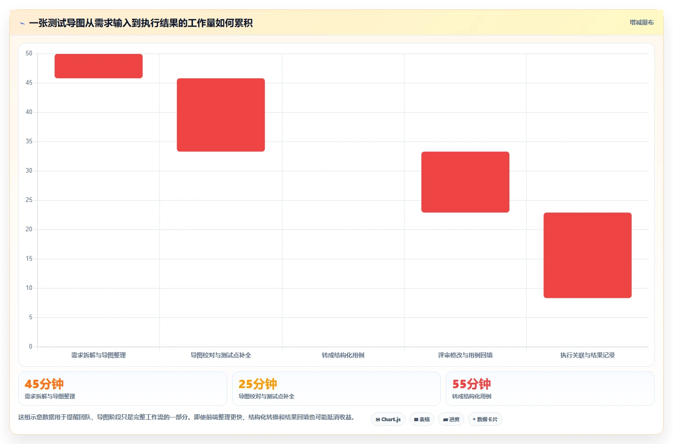Click the 45分钟 data card value
Image resolution: width=673 pixels, height=444 pixels.
(x=44, y=384)
